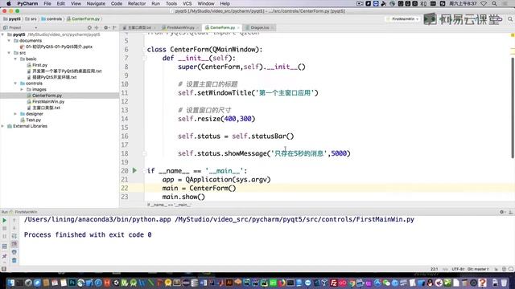Open Finder from the Dock
Screen dimensions: 515x289
tap(10, 283)
